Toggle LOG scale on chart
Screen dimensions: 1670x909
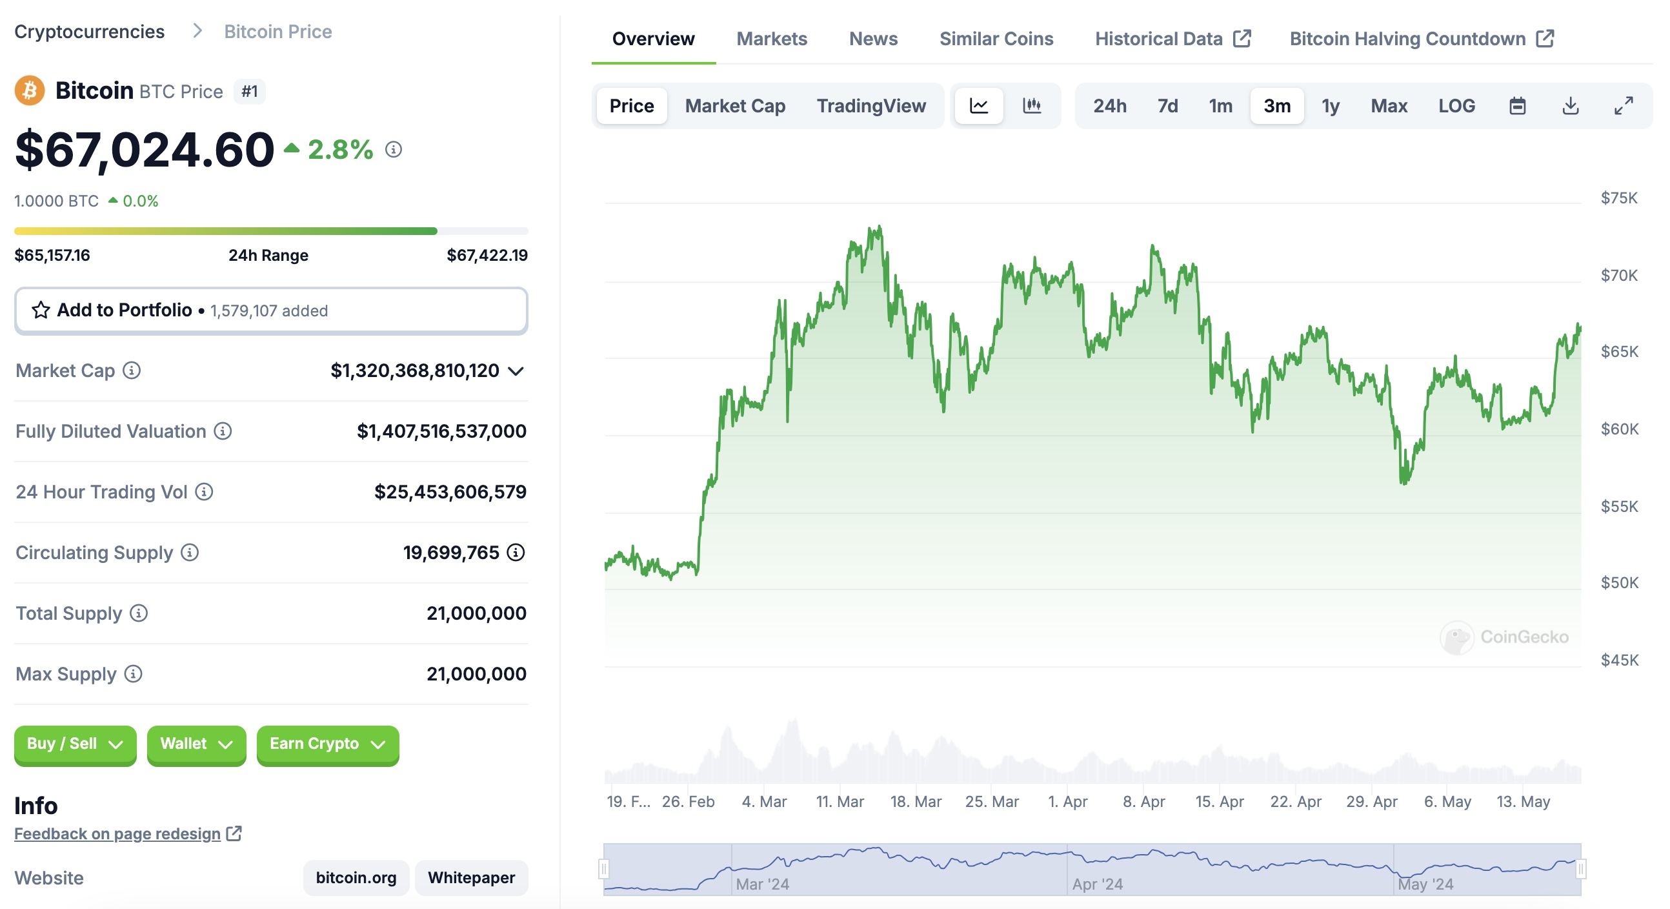[1457, 106]
